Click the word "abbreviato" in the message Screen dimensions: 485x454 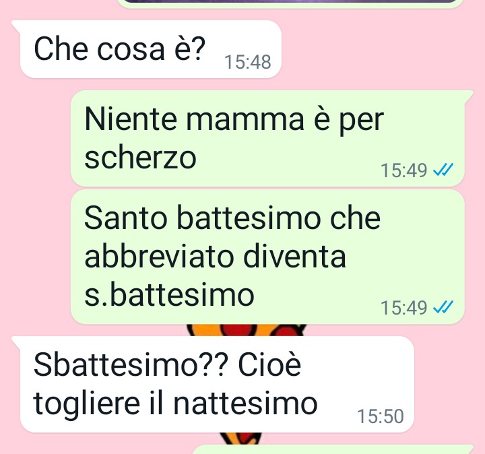(x=159, y=257)
